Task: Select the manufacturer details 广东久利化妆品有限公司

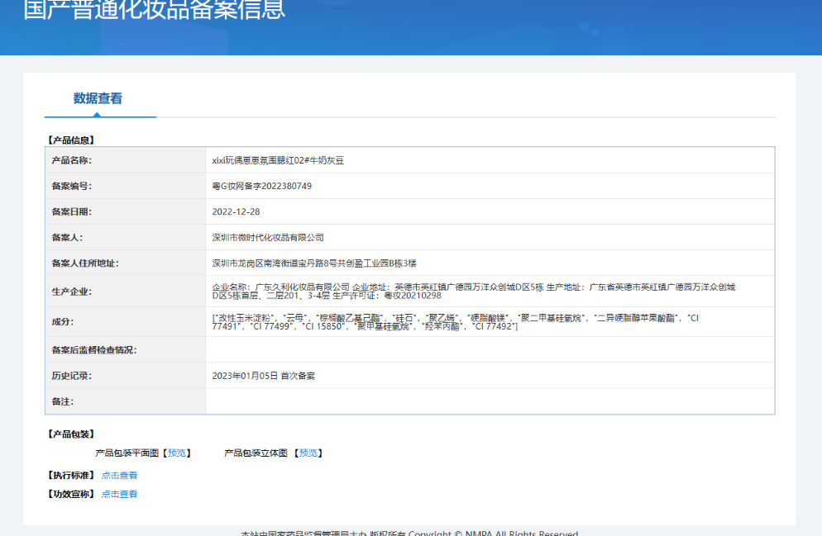Action: [x=302, y=287]
